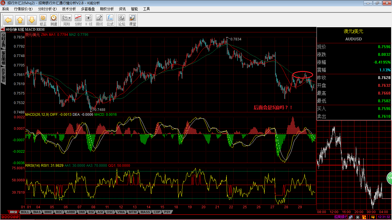Switch to 分时 intraday chart view
Image resolution: width=392 pixels, height=220 pixels.
click(78, 20)
